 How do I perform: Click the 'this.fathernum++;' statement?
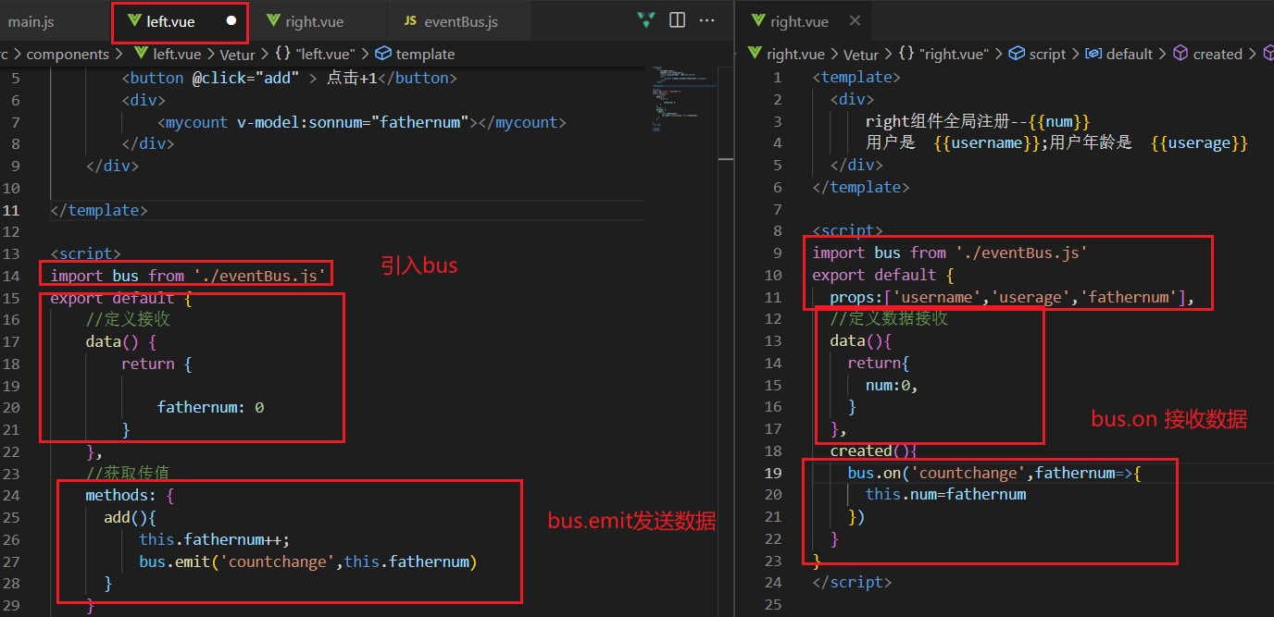[215, 539]
